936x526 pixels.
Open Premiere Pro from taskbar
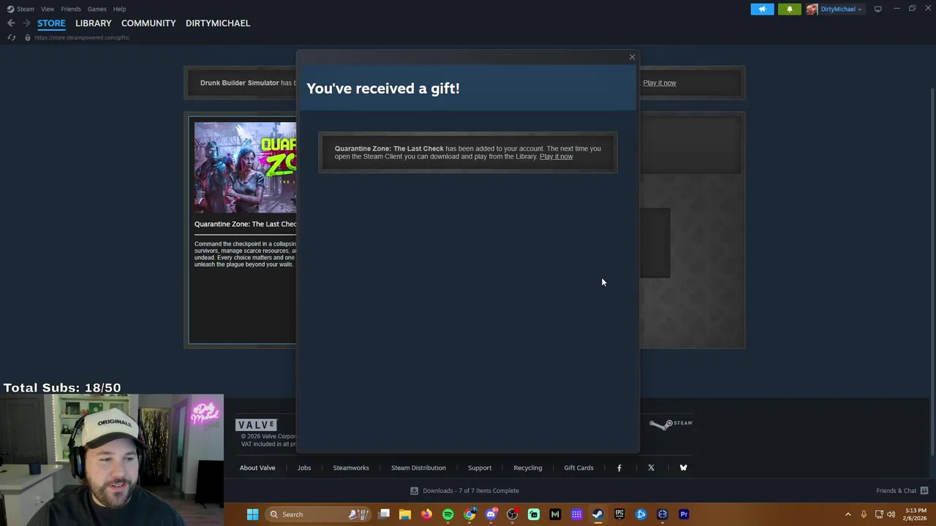click(684, 514)
